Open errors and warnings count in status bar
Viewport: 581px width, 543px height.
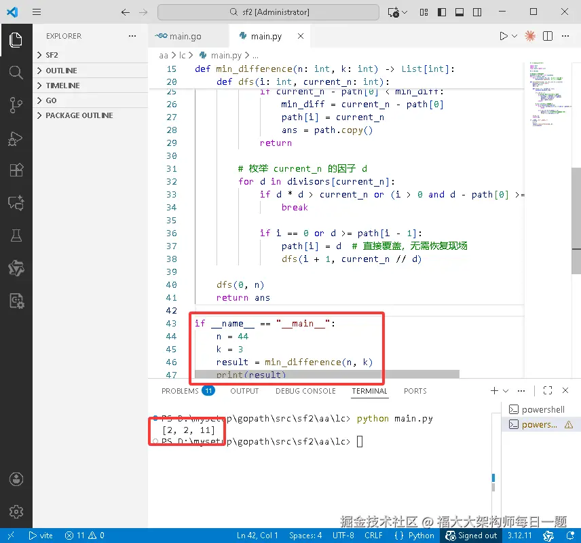point(84,536)
